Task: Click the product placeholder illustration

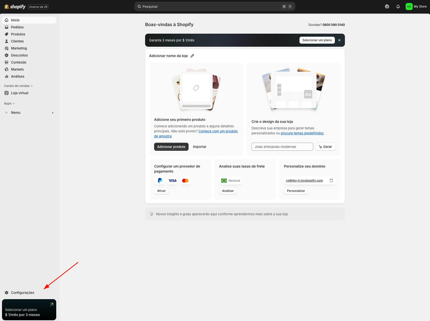Action: (x=196, y=90)
